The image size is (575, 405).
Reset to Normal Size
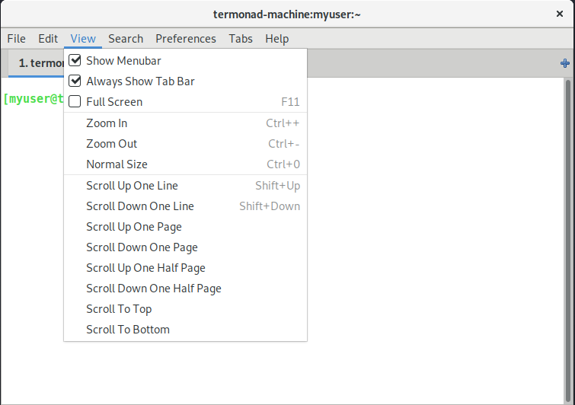(185, 164)
